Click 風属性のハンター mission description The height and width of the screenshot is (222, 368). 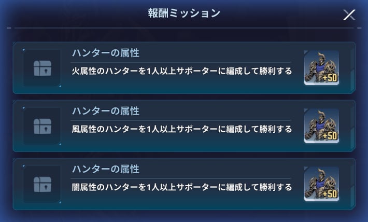[182, 129]
